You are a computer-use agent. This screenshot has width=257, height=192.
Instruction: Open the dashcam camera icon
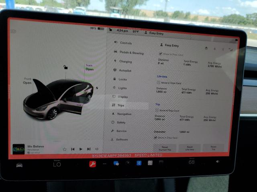128,163
